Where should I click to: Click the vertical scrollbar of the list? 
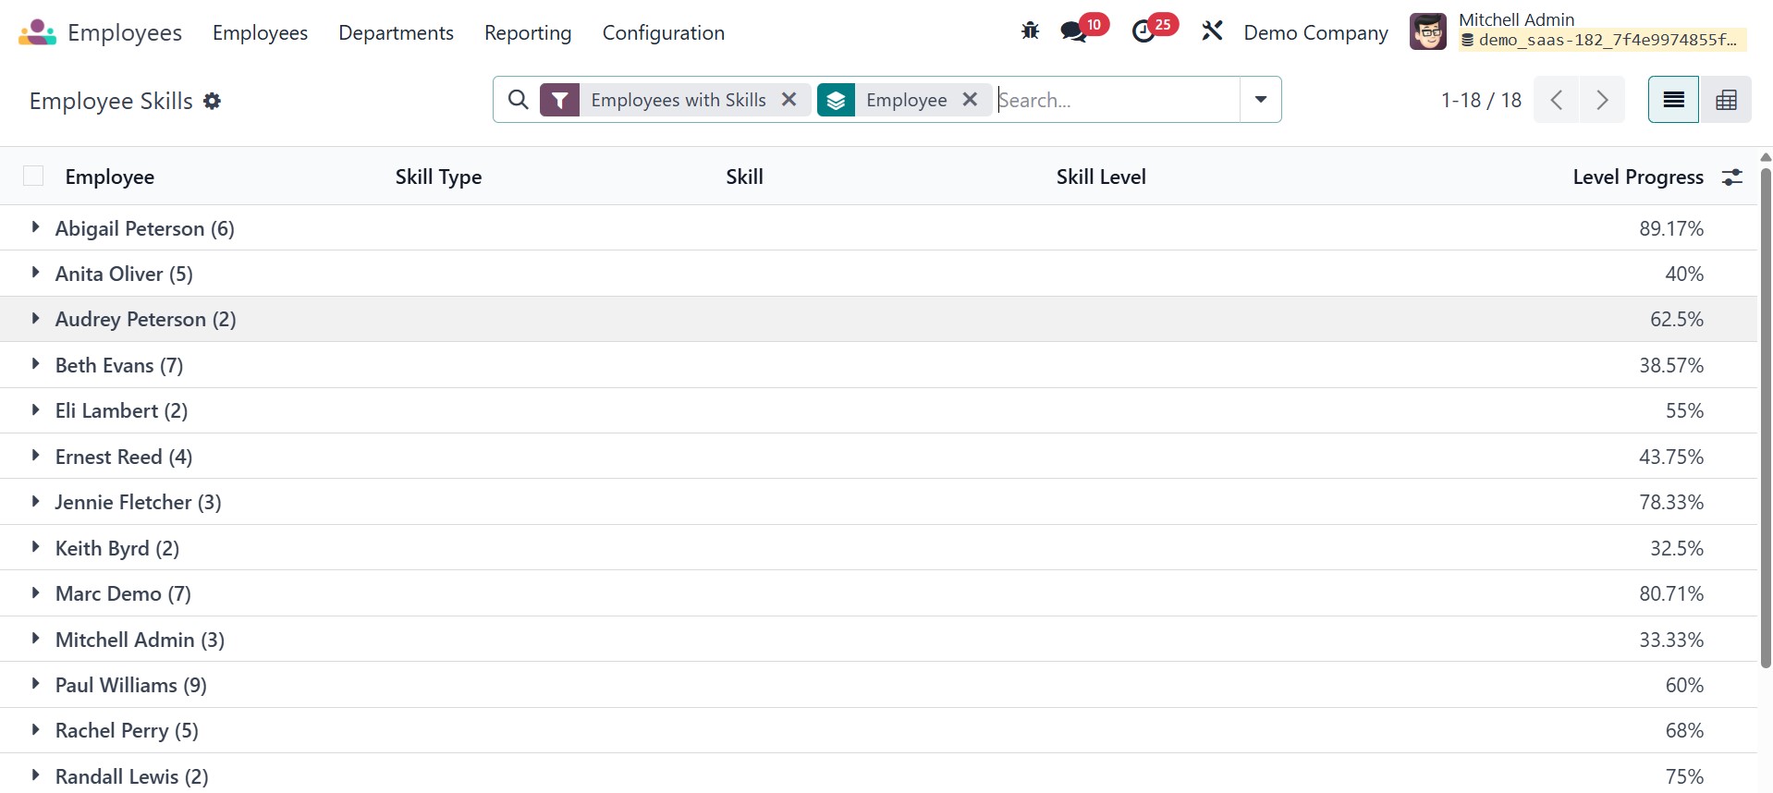[x=1766, y=416]
